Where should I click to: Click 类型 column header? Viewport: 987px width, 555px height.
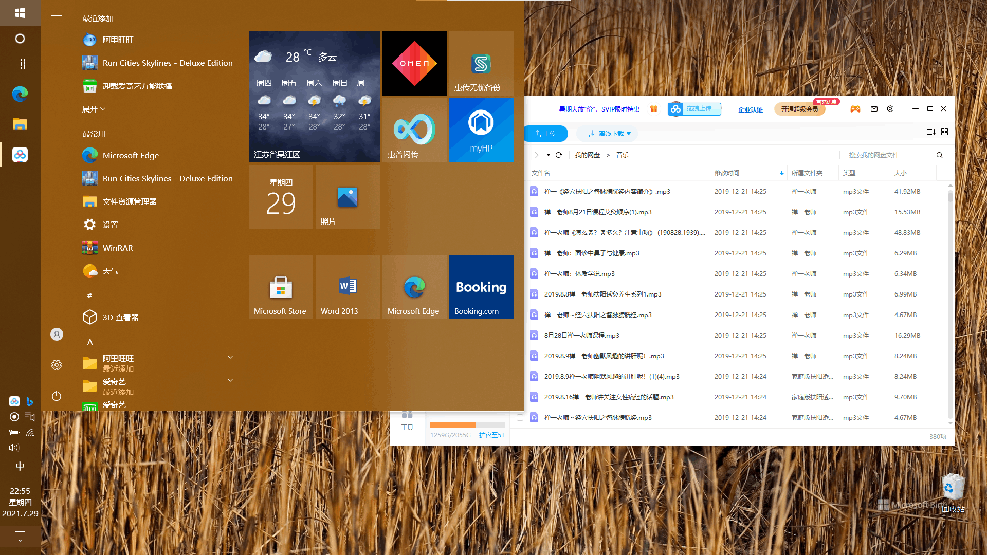864,173
